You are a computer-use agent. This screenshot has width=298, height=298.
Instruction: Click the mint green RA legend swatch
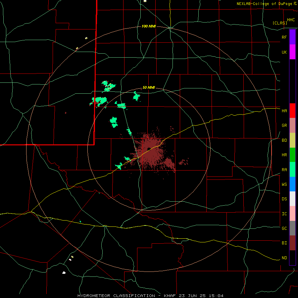click(292, 170)
